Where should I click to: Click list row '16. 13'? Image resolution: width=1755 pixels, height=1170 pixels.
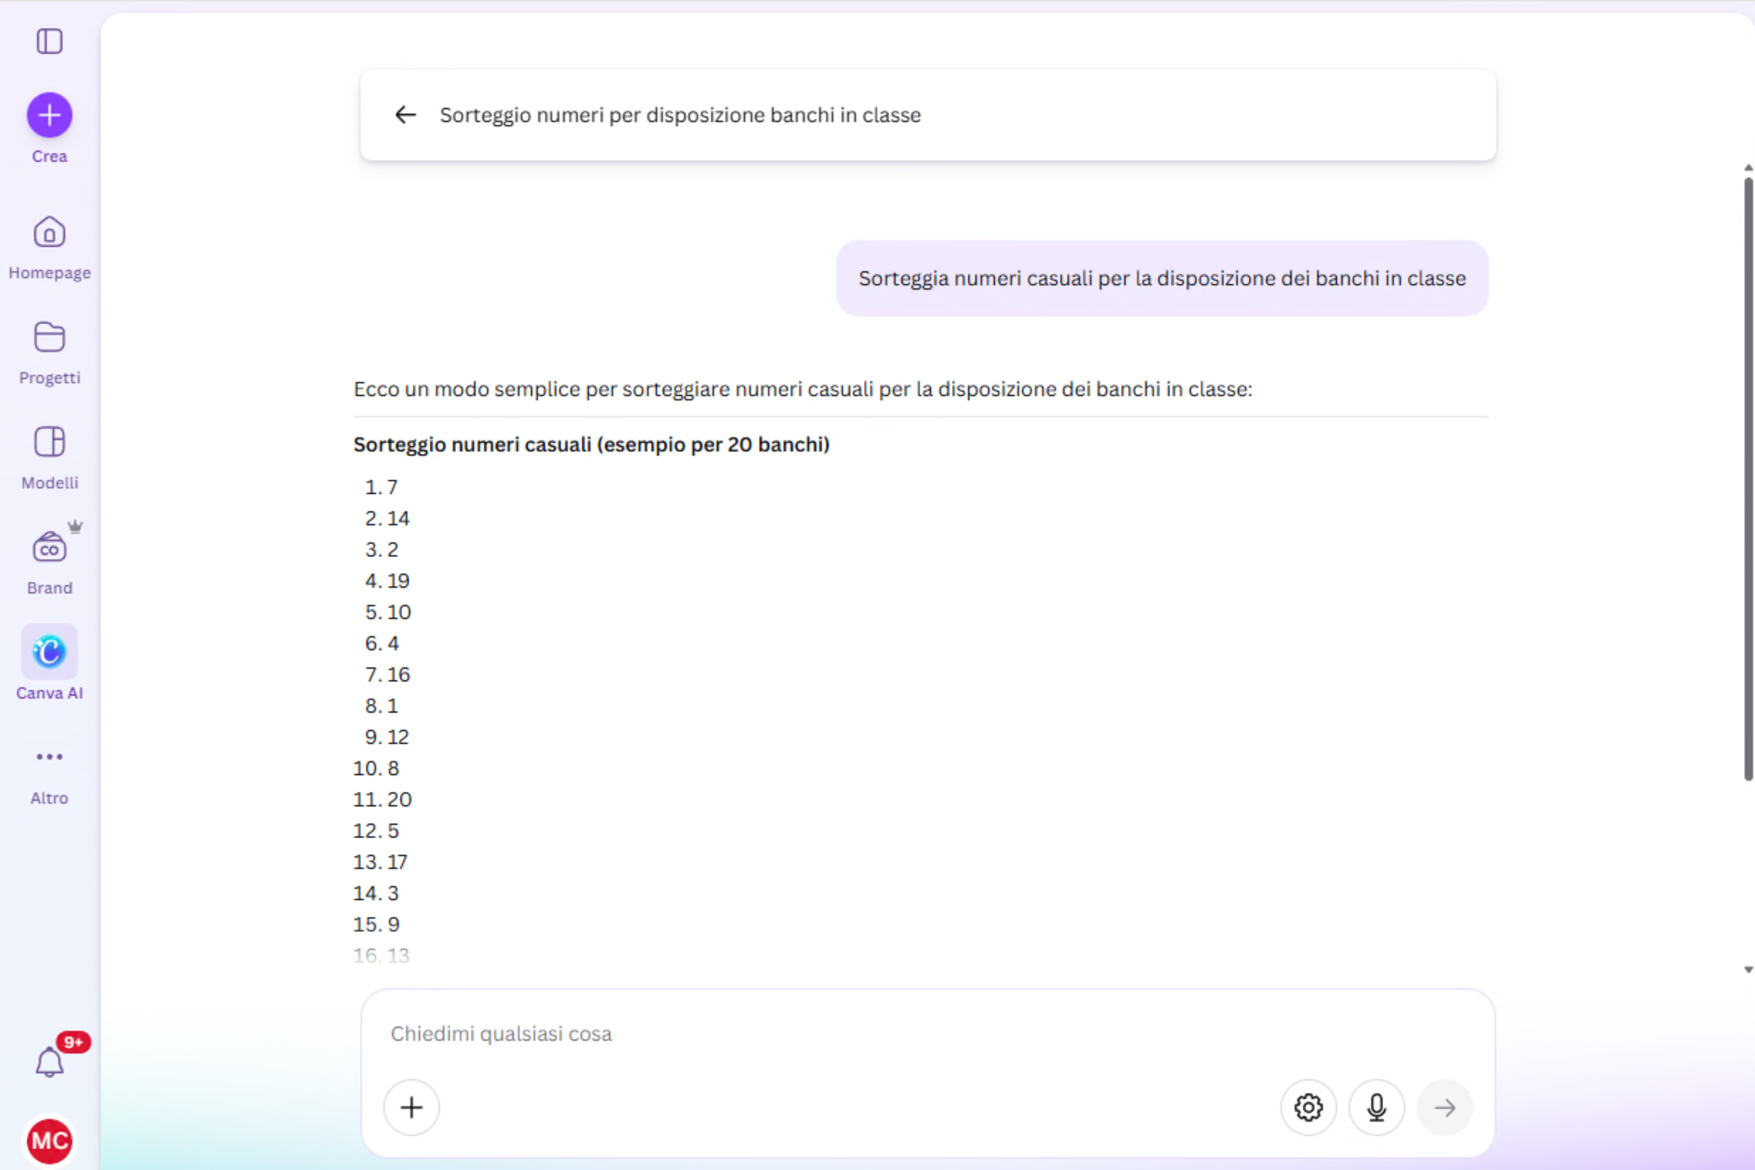point(381,956)
